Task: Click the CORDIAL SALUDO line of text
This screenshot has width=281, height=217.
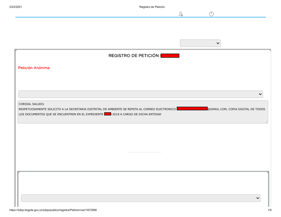Action: pos(31,104)
